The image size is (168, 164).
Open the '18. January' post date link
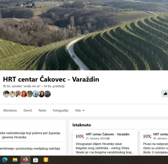tap(160, 139)
